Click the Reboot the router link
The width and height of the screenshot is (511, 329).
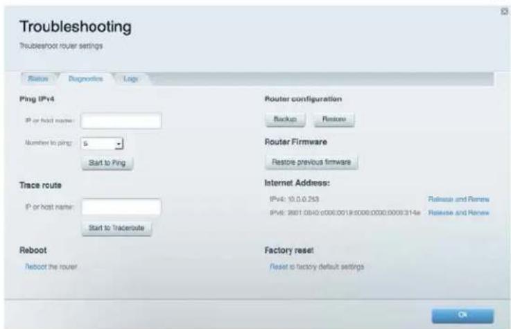pyautogui.click(x=36, y=267)
